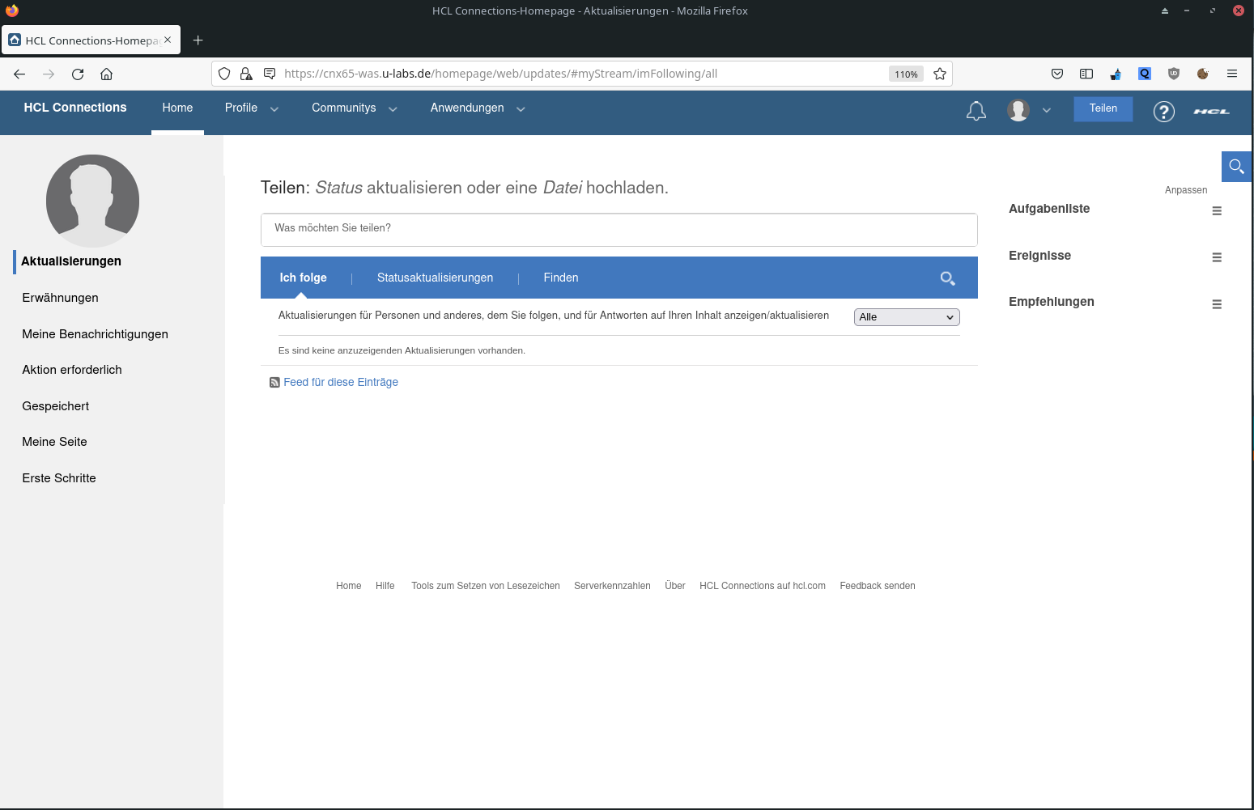This screenshot has width=1254, height=810.
Task: Open the Alle filter dropdown
Action: (906, 317)
